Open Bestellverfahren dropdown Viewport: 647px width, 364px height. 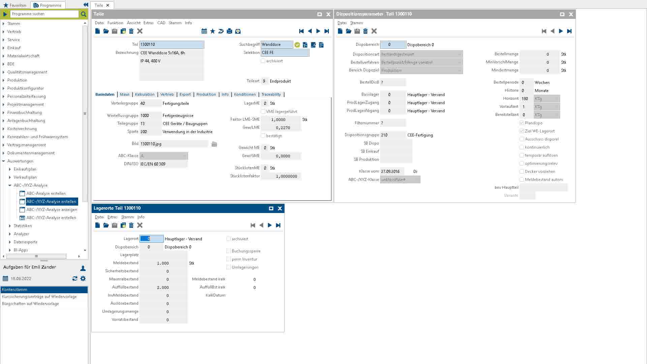tap(421, 62)
